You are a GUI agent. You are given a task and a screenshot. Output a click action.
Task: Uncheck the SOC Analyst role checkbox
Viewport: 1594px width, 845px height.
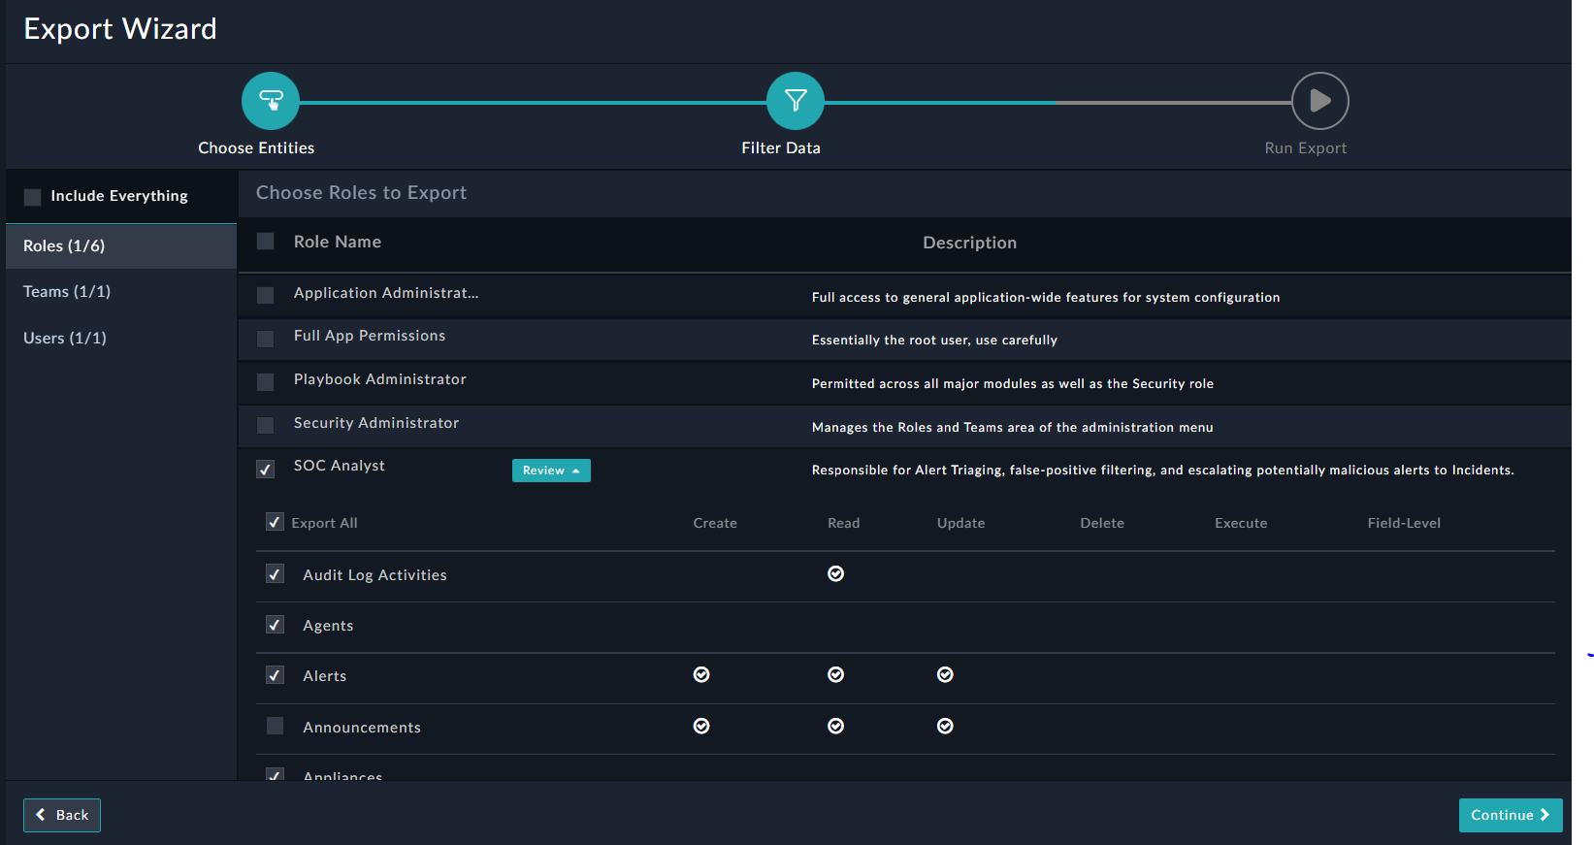click(x=265, y=470)
